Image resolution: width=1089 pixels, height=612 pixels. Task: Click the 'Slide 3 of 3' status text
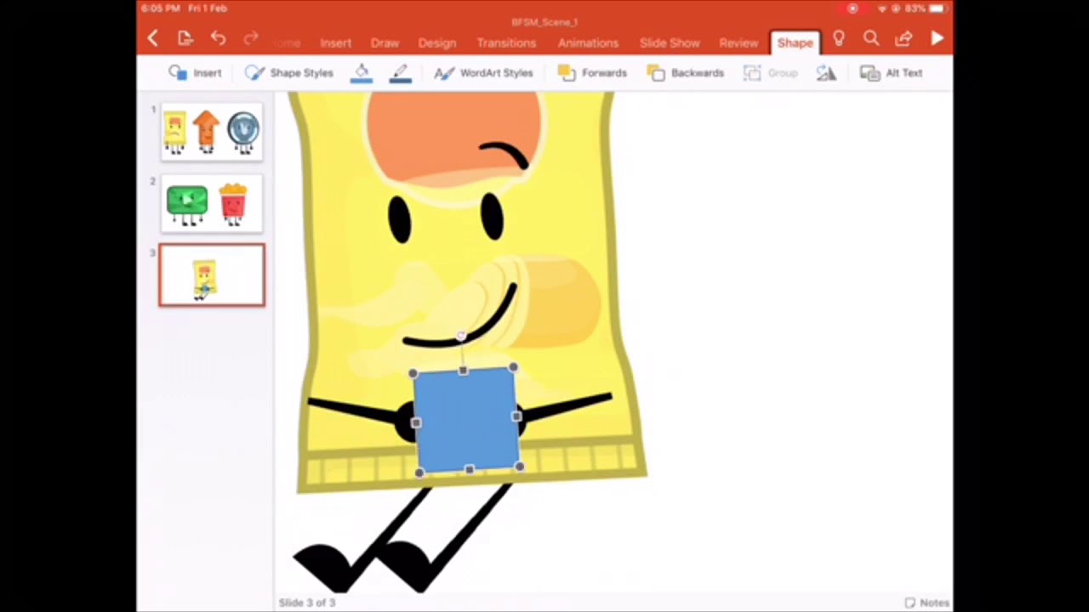[x=307, y=603]
